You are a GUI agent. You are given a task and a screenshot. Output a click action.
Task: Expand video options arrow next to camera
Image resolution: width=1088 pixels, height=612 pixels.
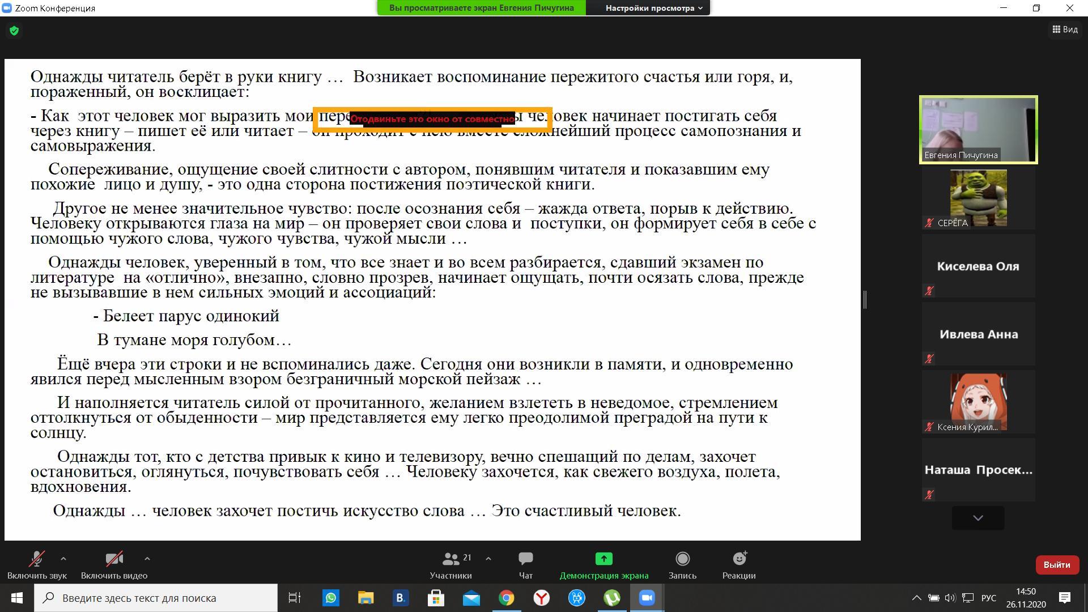[147, 559]
